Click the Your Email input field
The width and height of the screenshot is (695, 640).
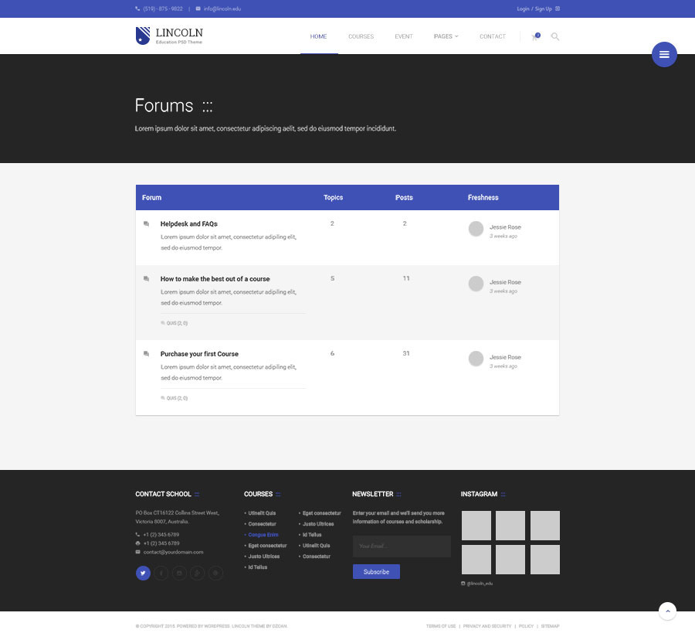click(401, 546)
